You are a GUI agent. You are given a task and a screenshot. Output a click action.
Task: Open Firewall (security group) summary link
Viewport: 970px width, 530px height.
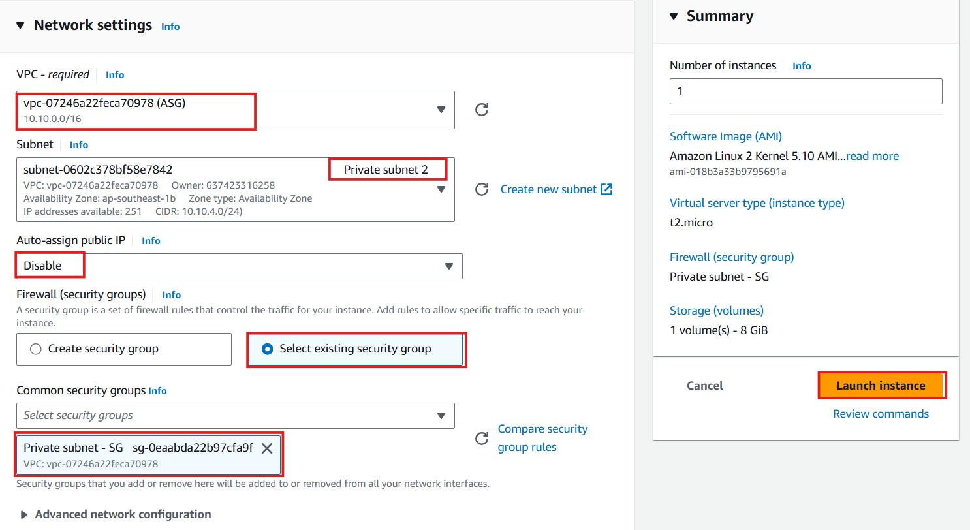pos(732,257)
